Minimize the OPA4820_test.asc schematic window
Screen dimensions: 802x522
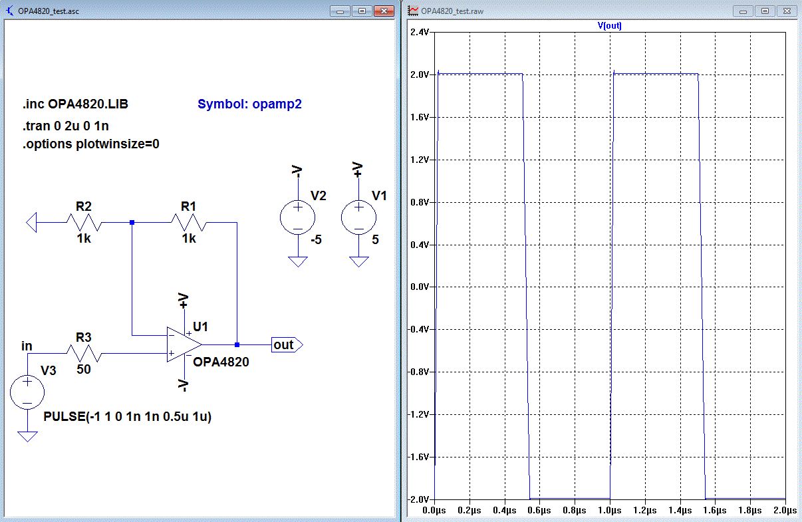[x=340, y=11]
